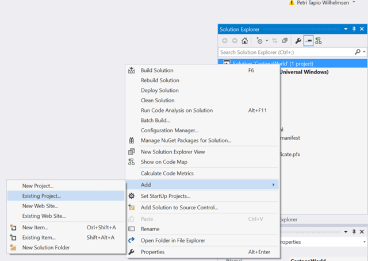Click the Pending Changes Filter clock icon
This screenshot has height=261, width=368.
(260, 41)
